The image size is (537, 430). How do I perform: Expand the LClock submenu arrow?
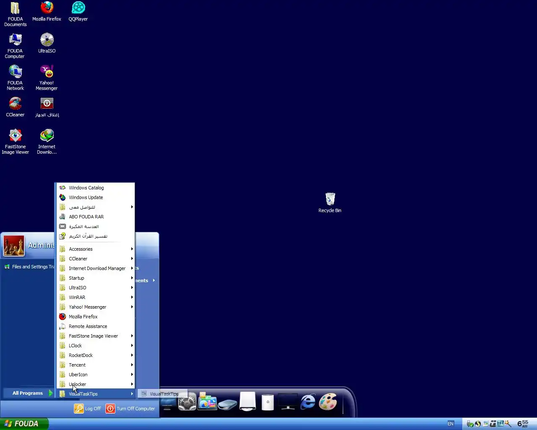tap(132, 346)
